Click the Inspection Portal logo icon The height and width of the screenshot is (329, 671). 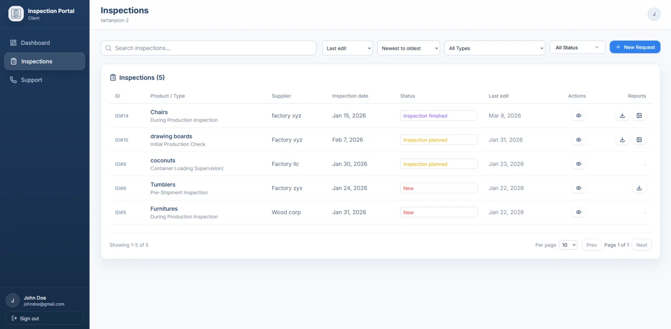click(16, 14)
